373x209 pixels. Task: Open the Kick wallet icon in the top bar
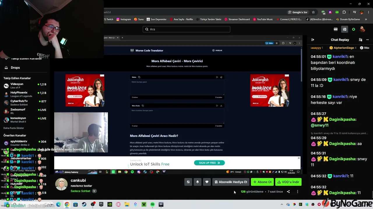336,29
